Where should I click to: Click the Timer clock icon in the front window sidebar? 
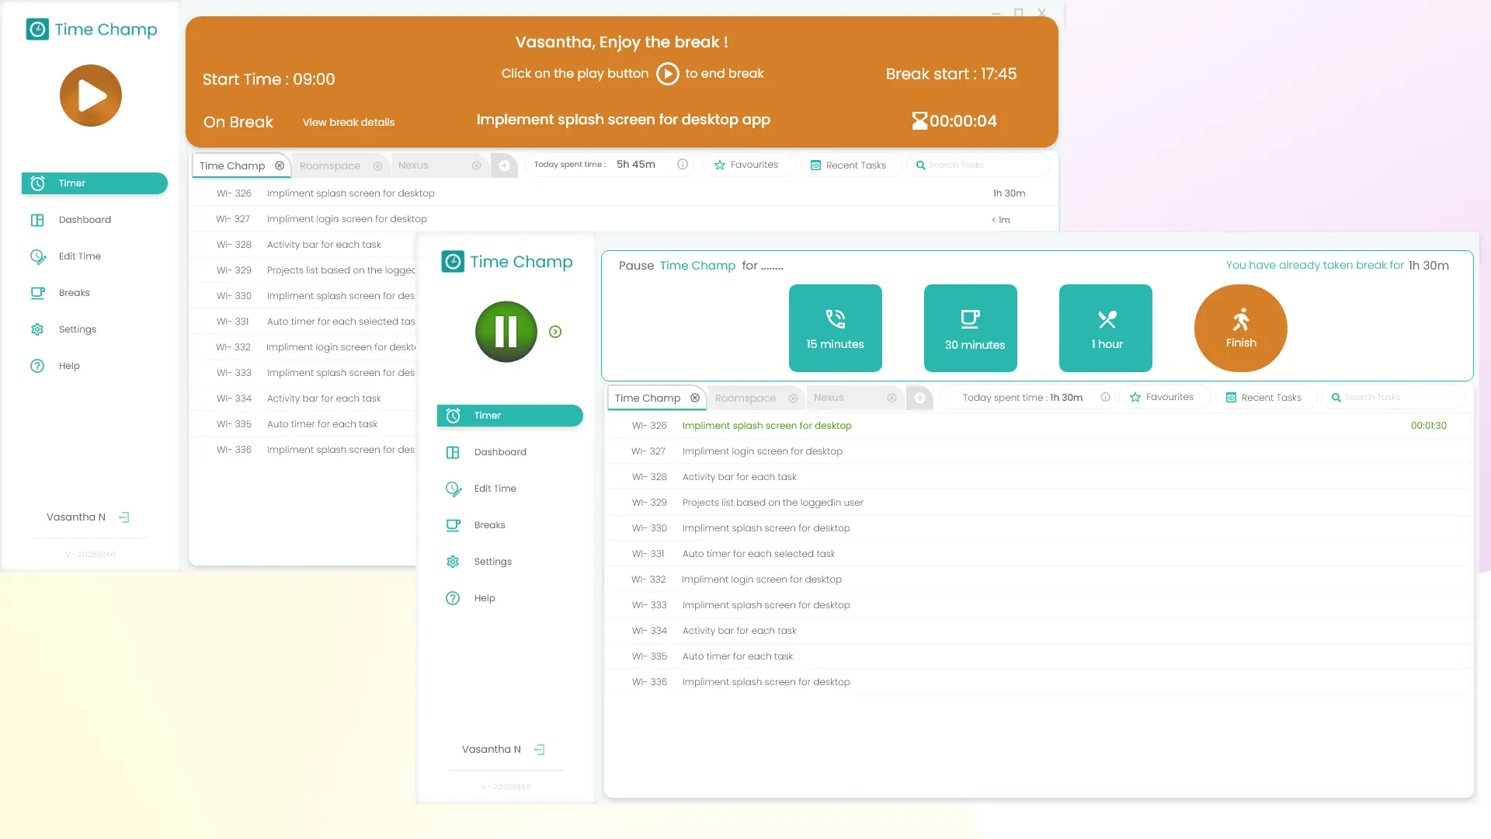[454, 416]
